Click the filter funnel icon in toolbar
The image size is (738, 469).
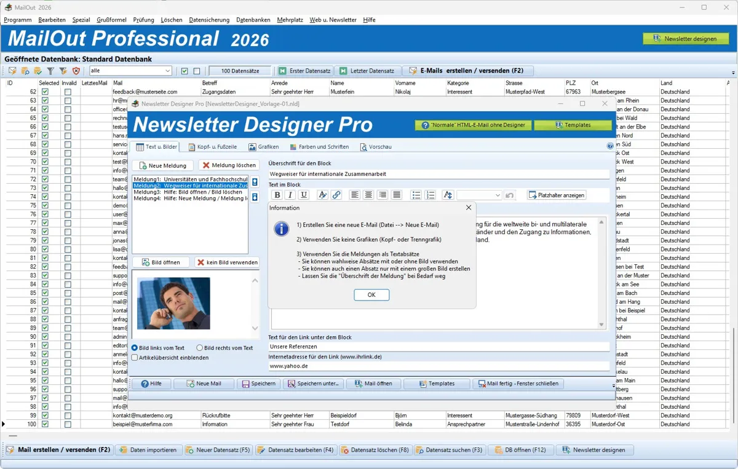coord(50,71)
